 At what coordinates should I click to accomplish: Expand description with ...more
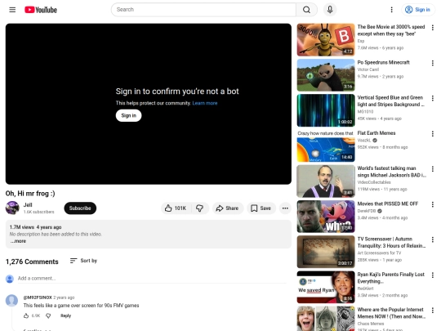click(18, 241)
